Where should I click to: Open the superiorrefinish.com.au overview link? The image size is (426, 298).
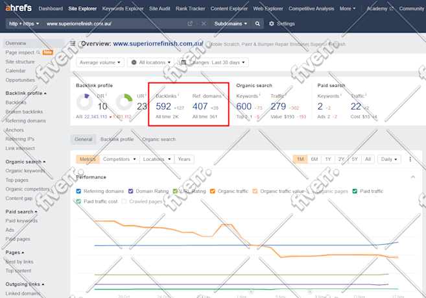pos(158,43)
